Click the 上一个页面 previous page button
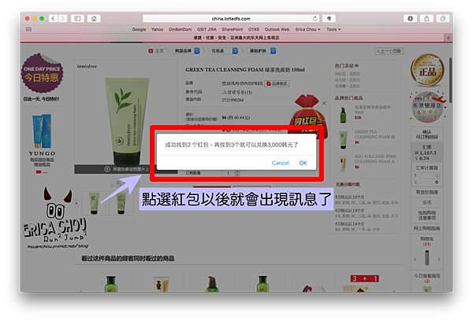This screenshot has height=321, width=473. click(389, 51)
